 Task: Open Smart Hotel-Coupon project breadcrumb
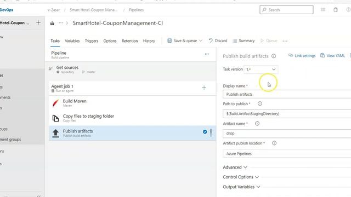pos(93,10)
